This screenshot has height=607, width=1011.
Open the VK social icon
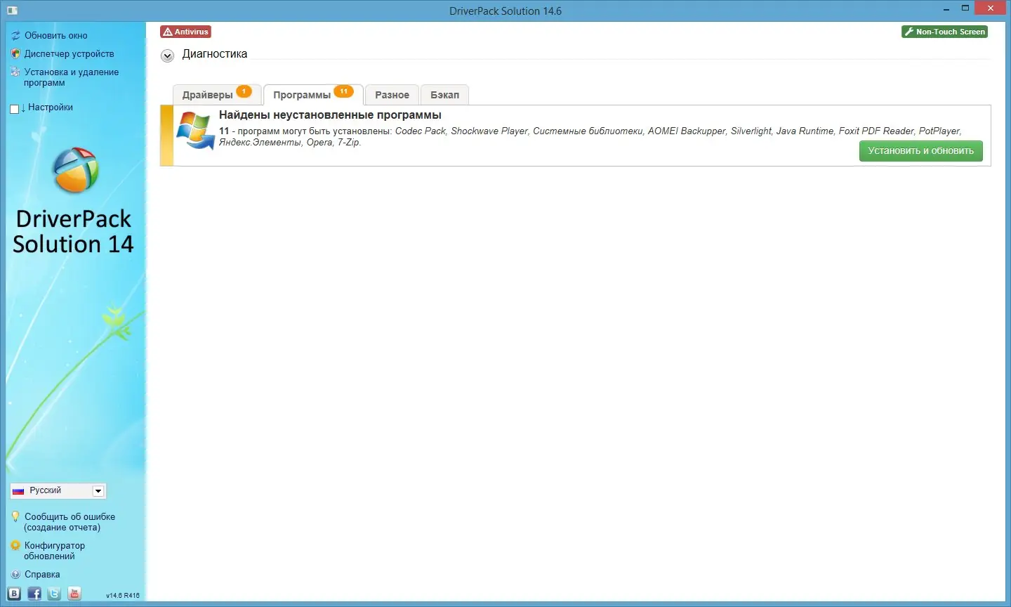click(x=14, y=594)
